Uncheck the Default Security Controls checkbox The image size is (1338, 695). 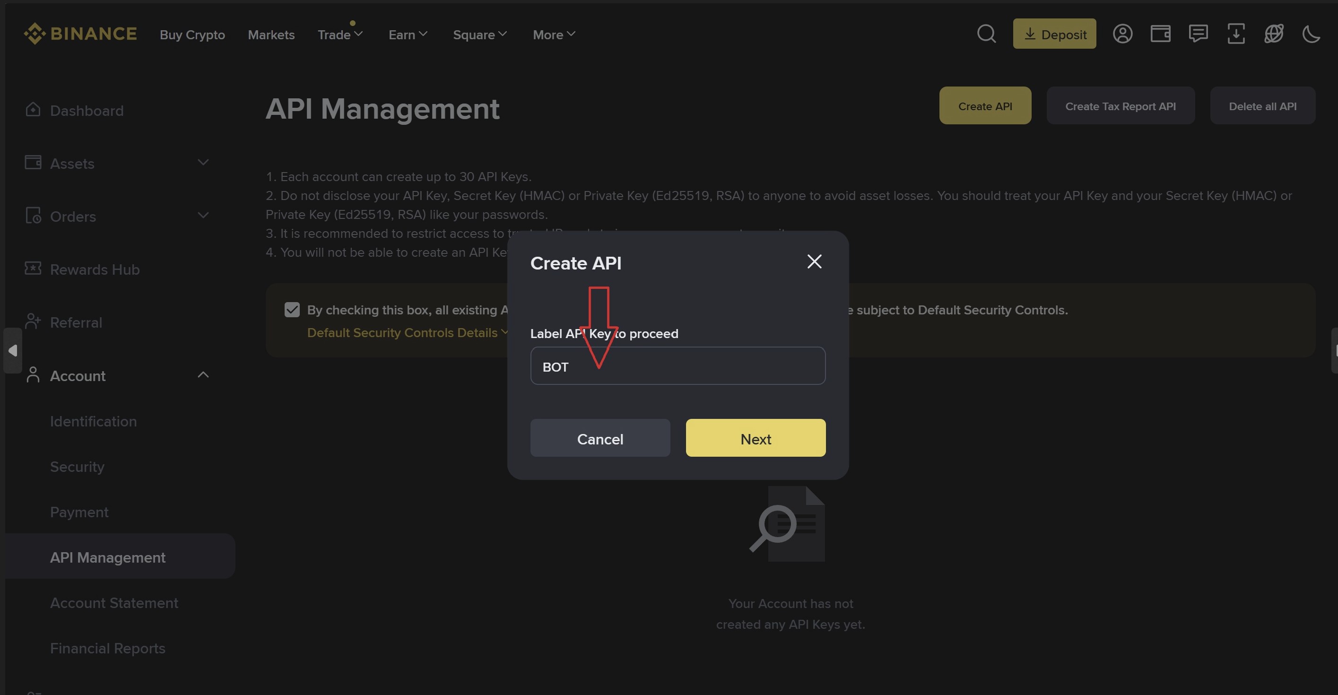(x=292, y=310)
